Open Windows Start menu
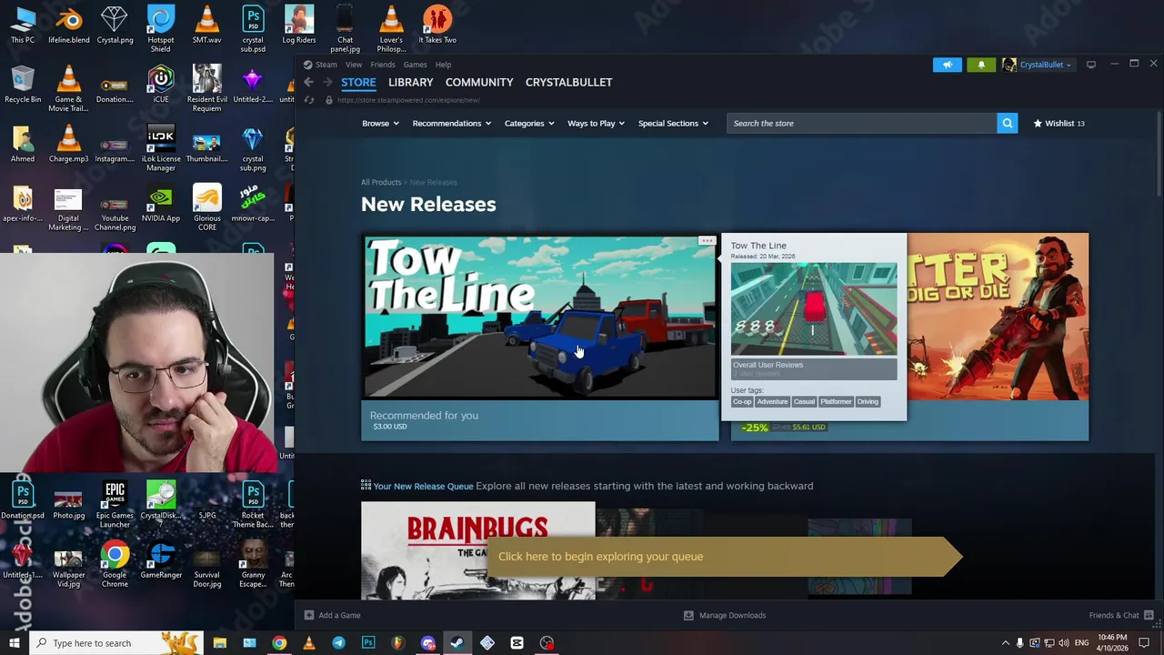 pos(14,643)
